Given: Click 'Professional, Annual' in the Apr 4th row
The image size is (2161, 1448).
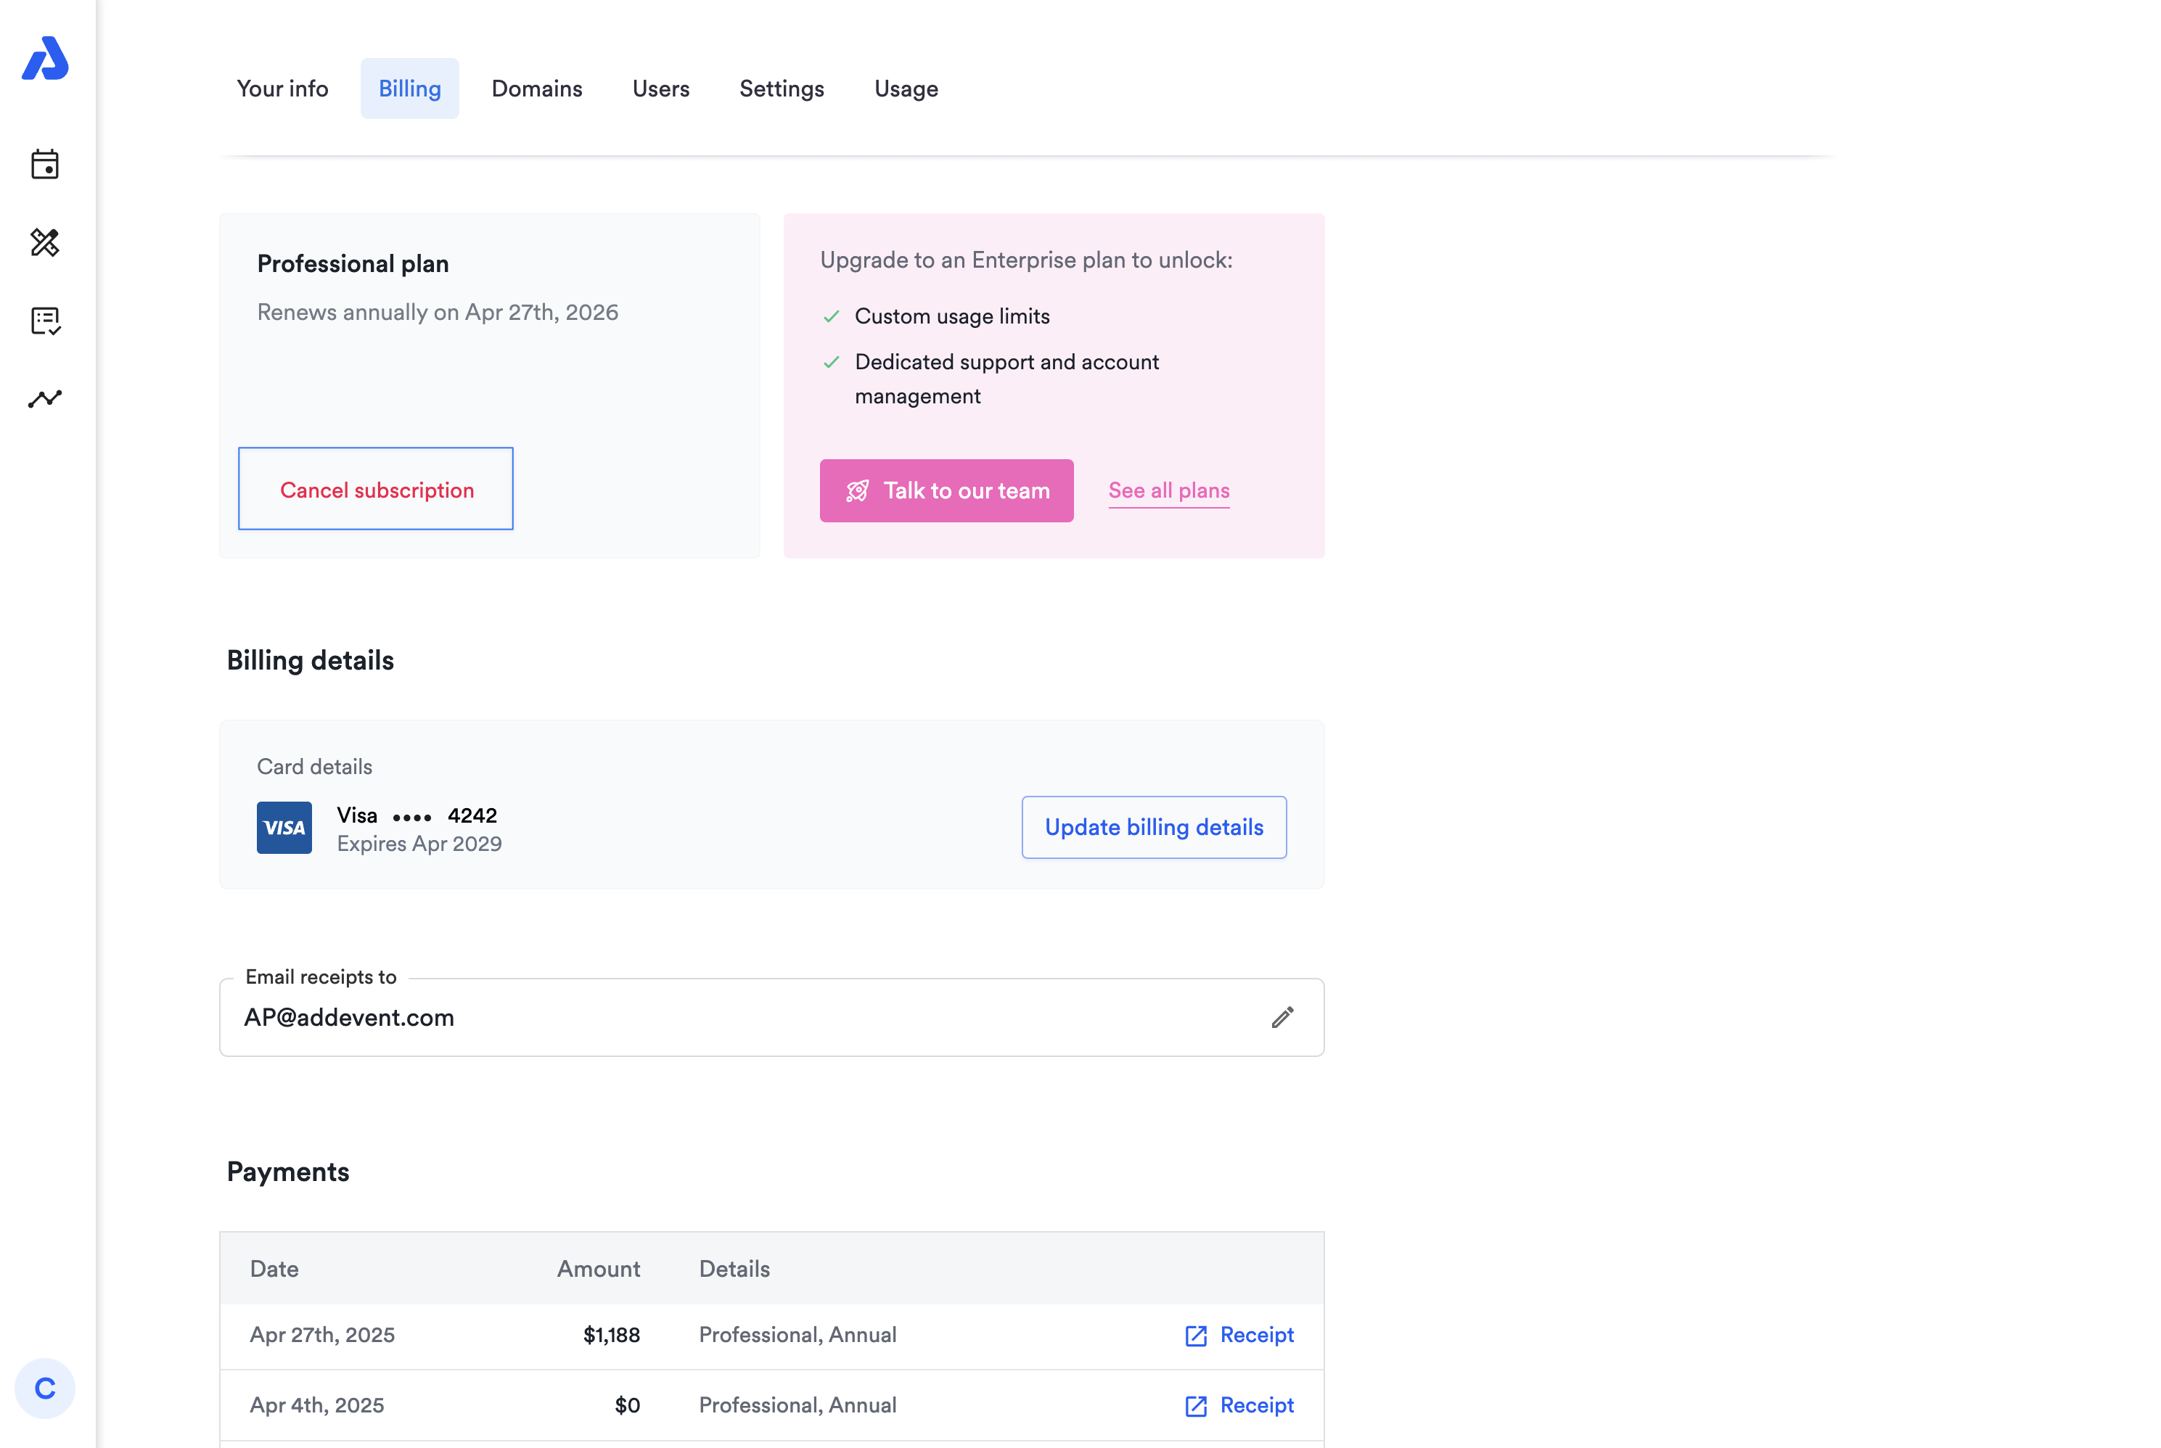Looking at the screenshot, I should point(798,1405).
